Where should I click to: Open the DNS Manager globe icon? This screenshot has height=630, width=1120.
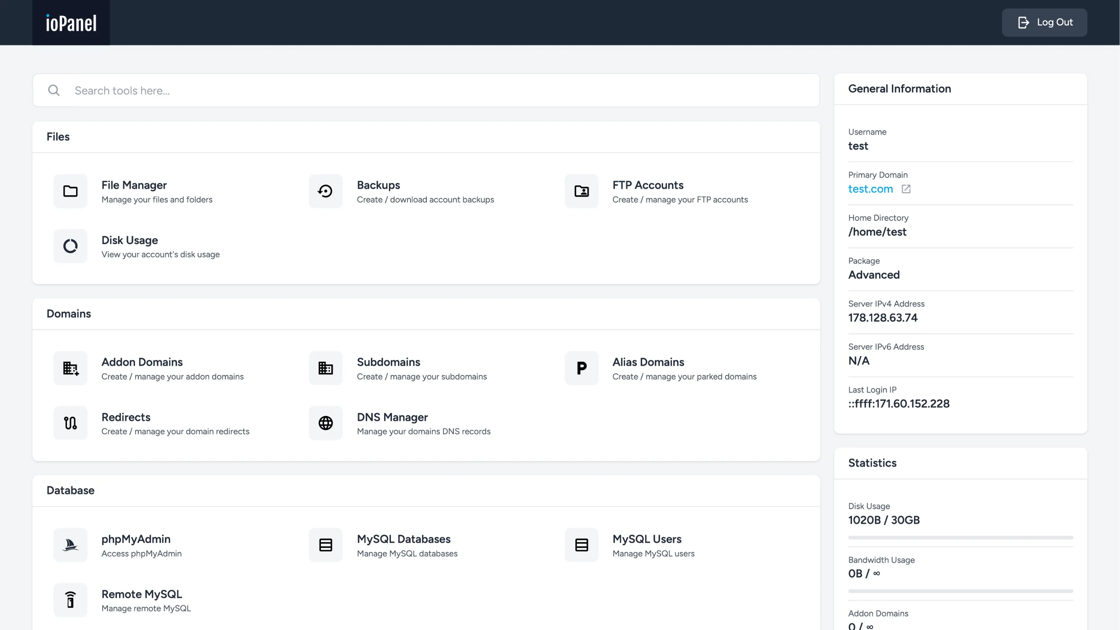[x=325, y=423]
